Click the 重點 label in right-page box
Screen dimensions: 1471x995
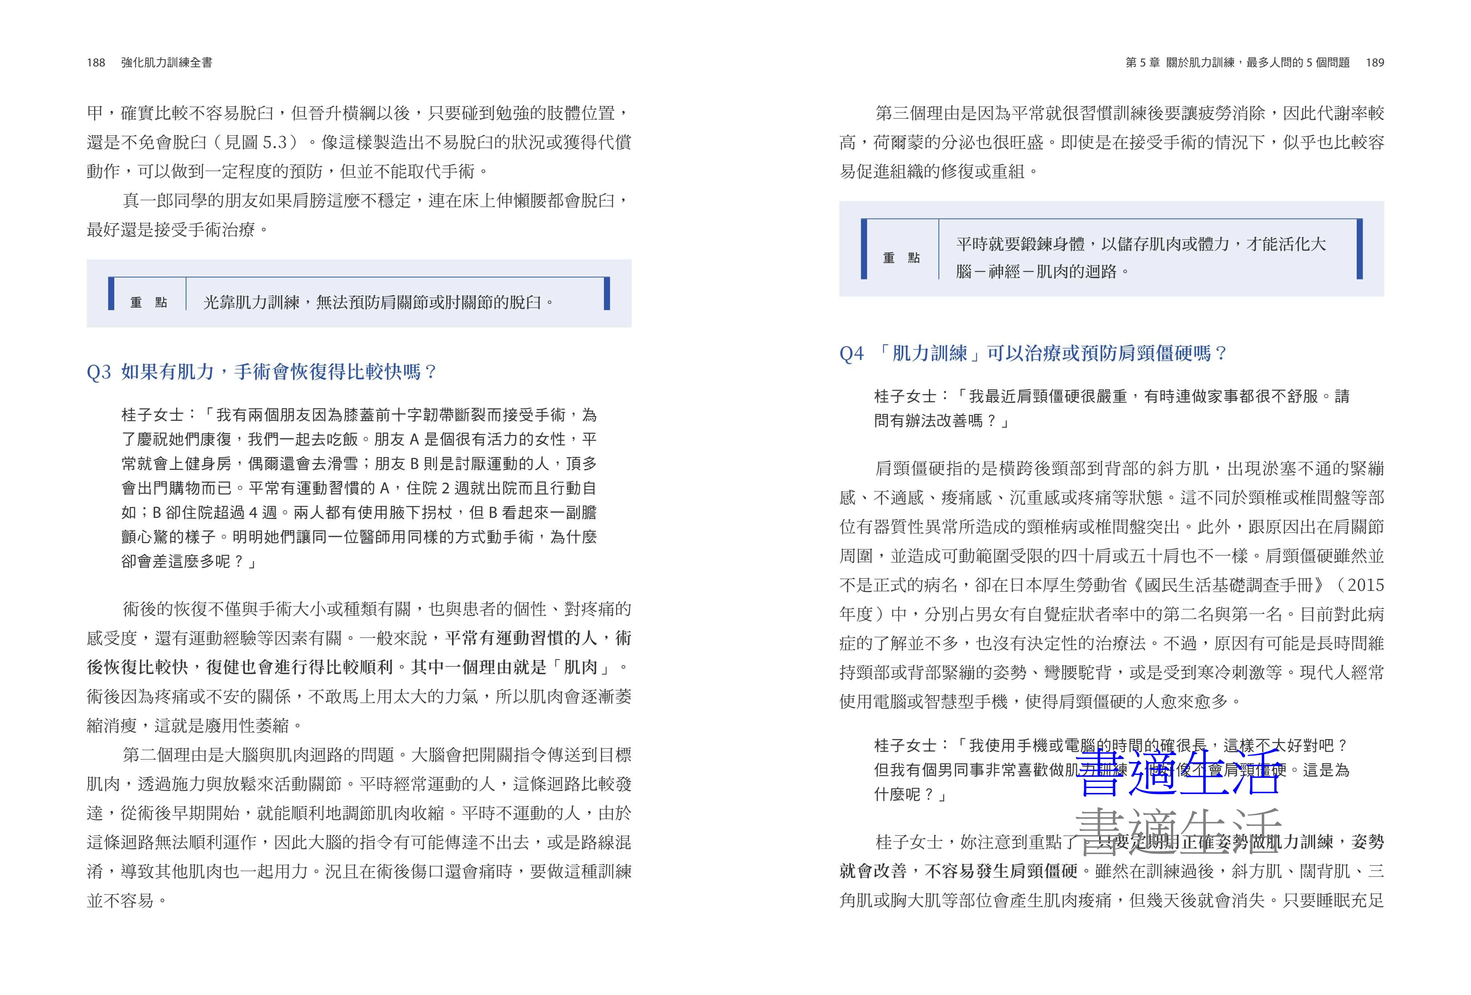point(901,257)
